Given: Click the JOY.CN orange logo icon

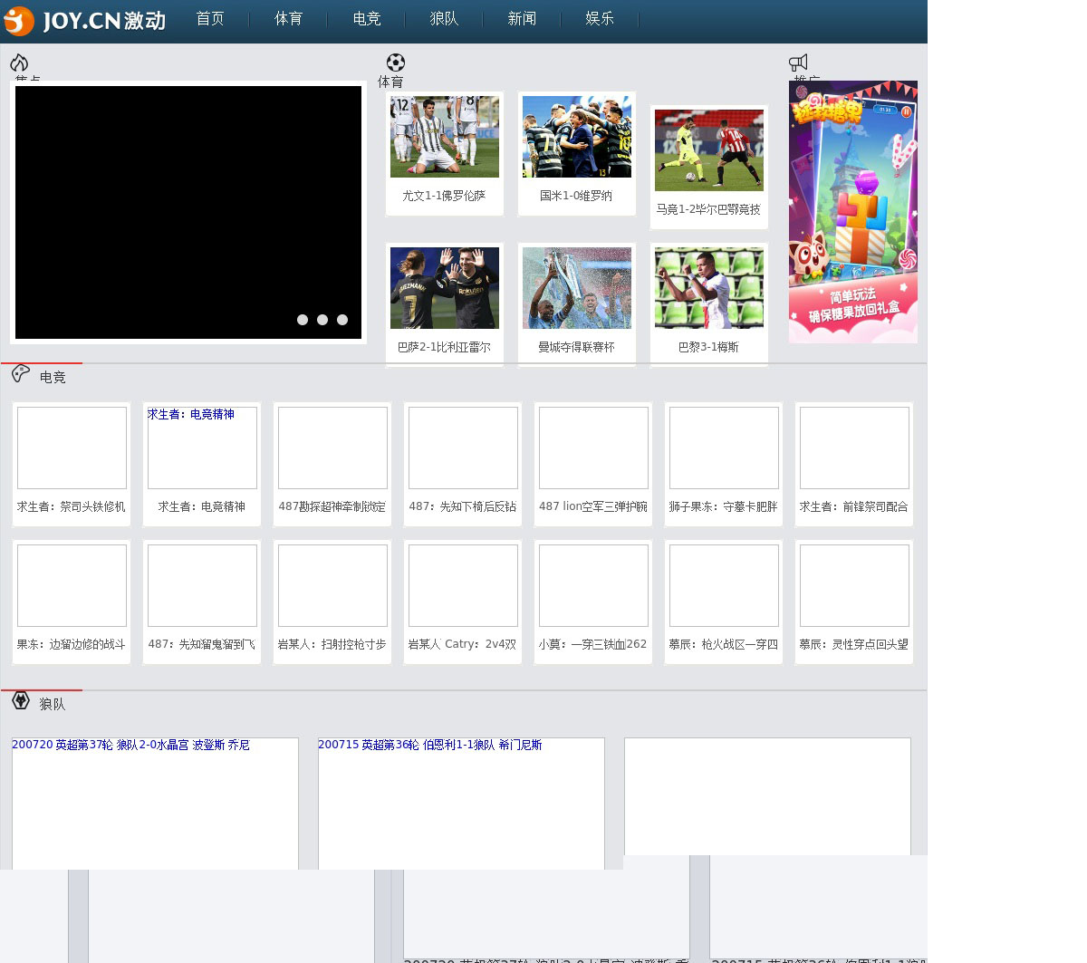Looking at the screenshot, I should click(19, 20).
